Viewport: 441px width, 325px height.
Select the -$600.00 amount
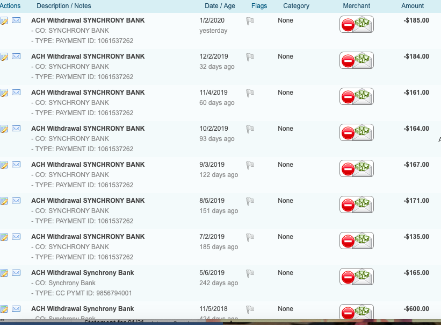tap(416, 309)
